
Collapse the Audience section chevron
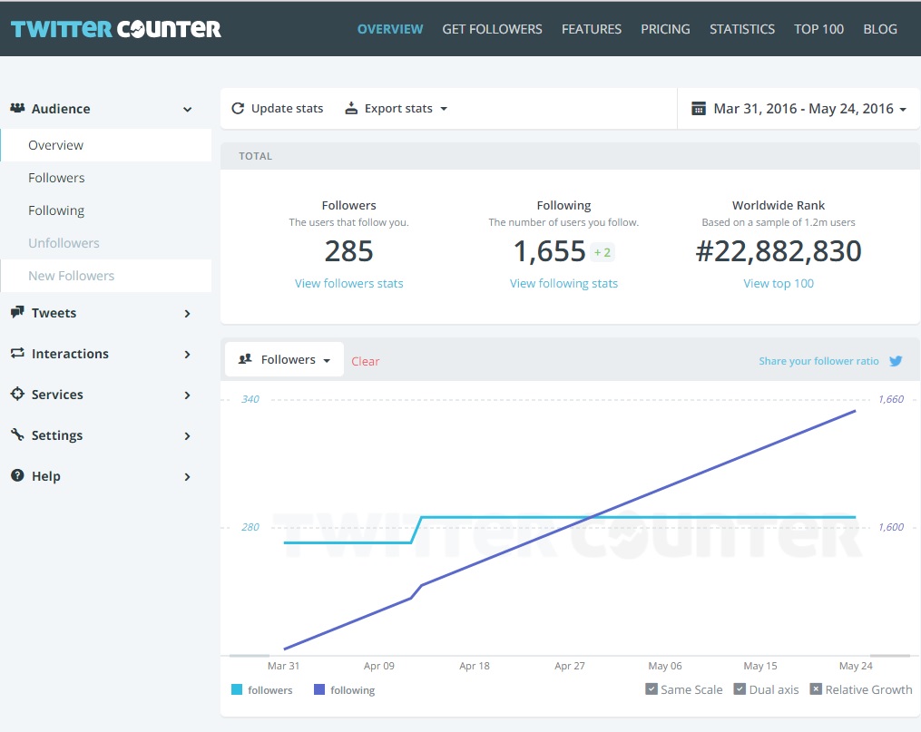(x=187, y=109)
